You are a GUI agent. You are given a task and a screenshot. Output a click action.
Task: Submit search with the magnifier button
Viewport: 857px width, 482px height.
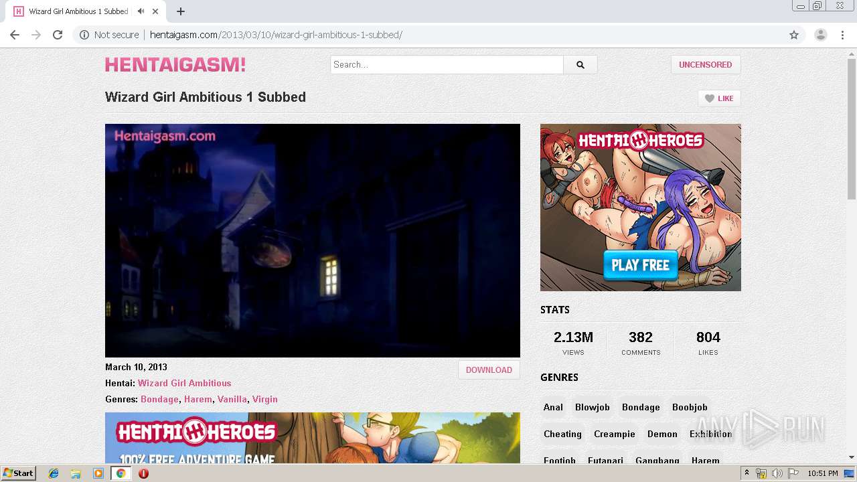[580, 64]
